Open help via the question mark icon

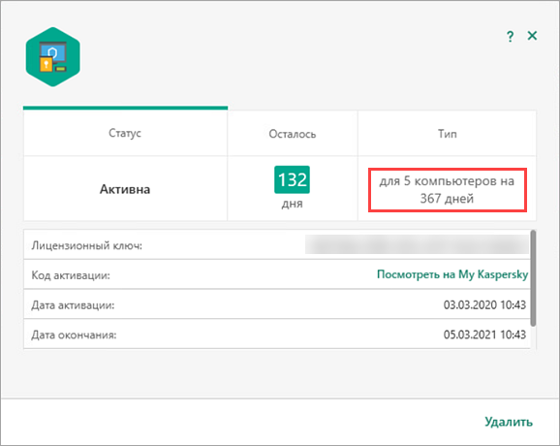(510, 36)
